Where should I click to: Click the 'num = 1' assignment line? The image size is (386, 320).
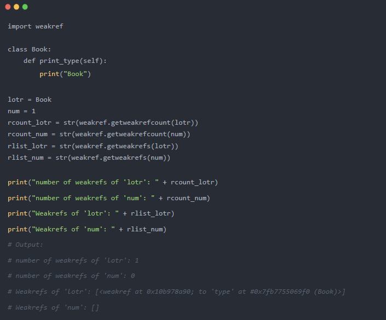coord(21,111)
